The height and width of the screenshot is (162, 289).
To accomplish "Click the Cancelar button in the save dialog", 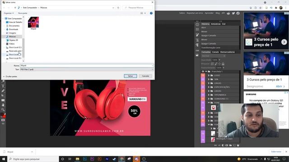I will point(145,76).
